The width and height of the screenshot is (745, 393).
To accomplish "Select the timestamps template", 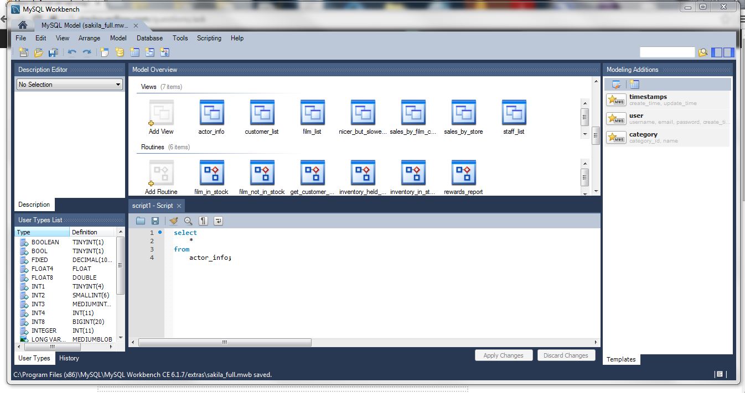I will (x=667, y=99).
